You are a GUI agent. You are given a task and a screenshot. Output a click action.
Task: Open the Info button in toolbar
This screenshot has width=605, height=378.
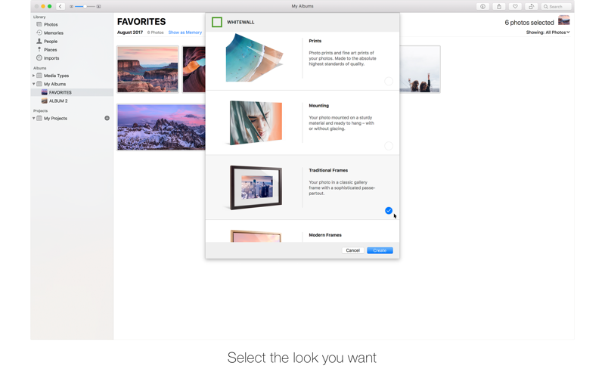pyautogui.click(x=482, y=7)
